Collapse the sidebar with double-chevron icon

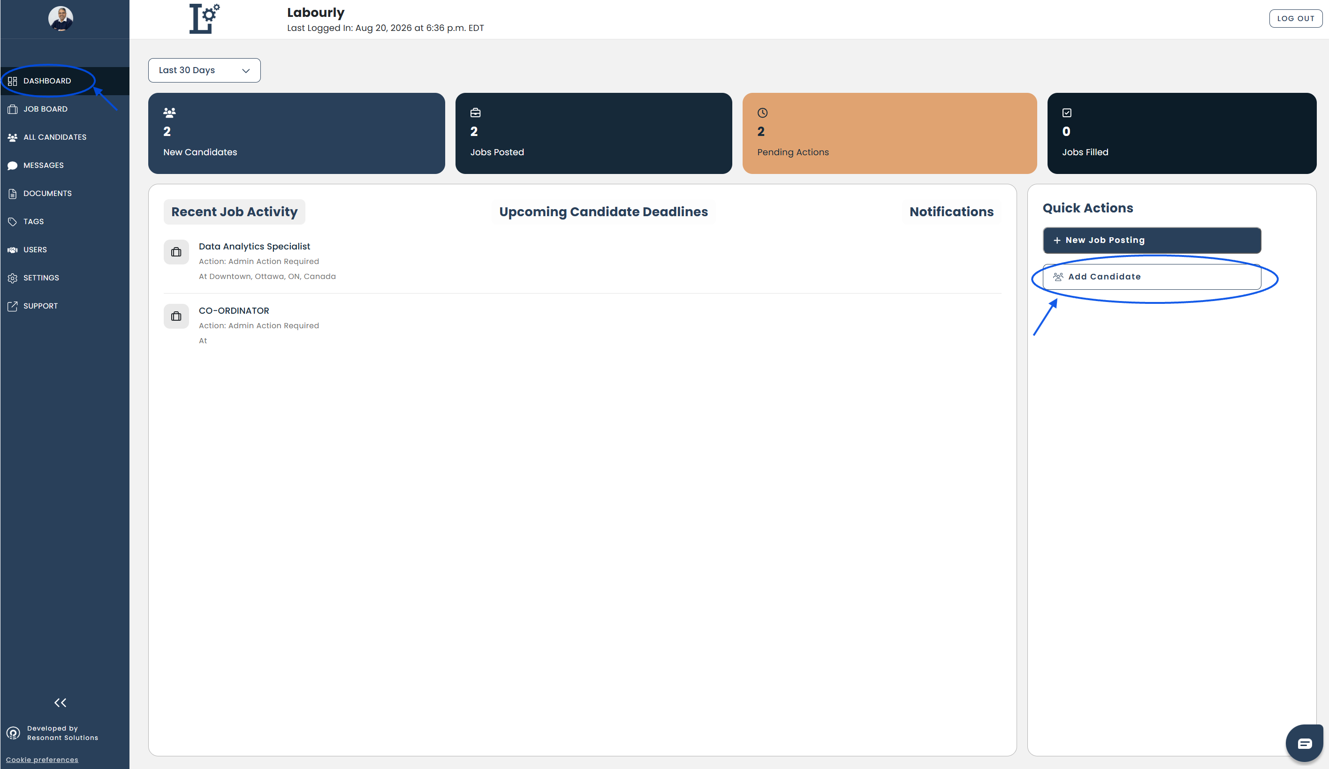[60, 702]
